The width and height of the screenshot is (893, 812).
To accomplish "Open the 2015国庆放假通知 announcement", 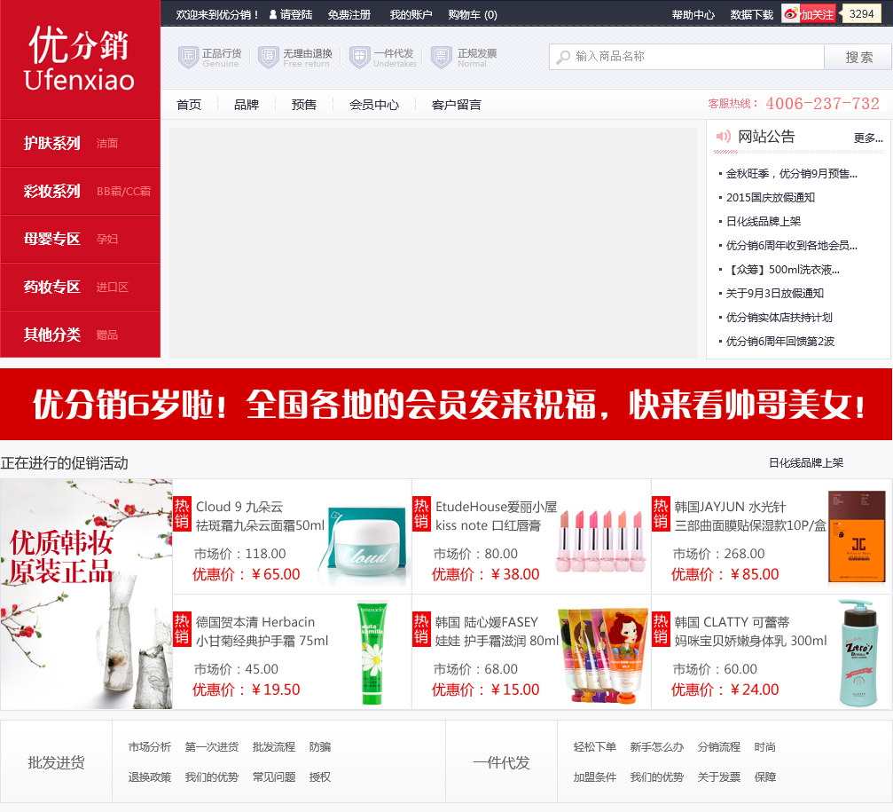I will pos(770,198).
